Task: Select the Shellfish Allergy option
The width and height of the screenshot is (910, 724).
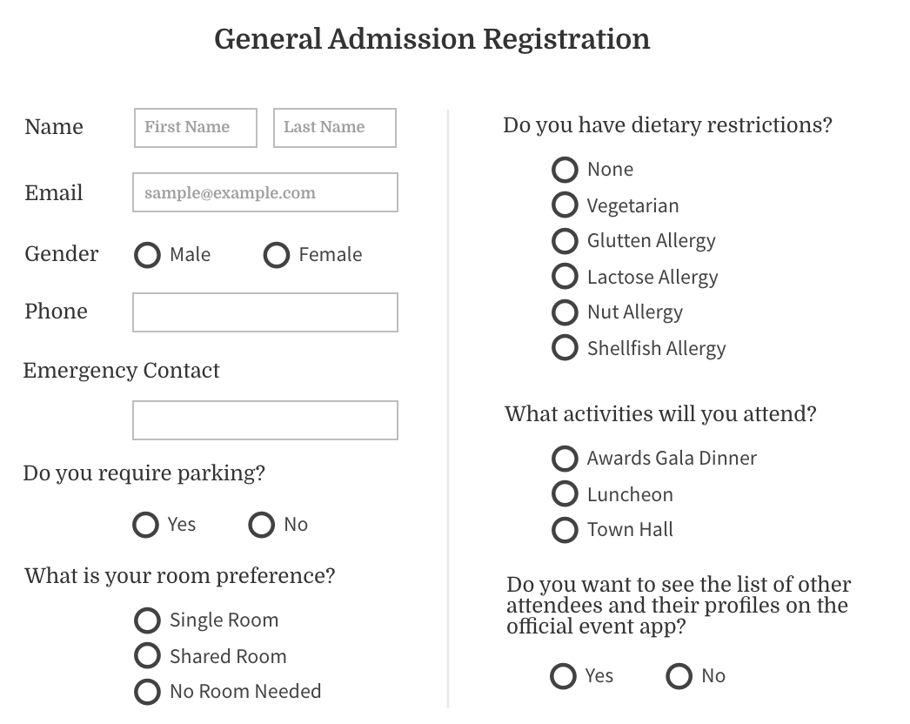Action: pyautogui.click(x=565, y=347)
